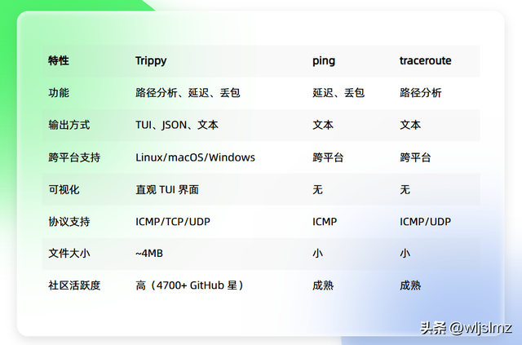522x345 pixels.
Task: Click the cell TUI、JSON、文本
Action: 177,125
